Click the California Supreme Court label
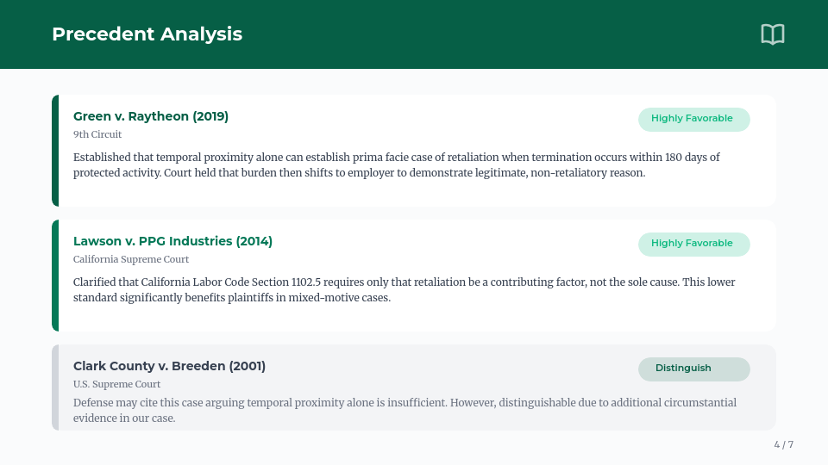This screenshot has width=828, height=465. coord(131,259)
